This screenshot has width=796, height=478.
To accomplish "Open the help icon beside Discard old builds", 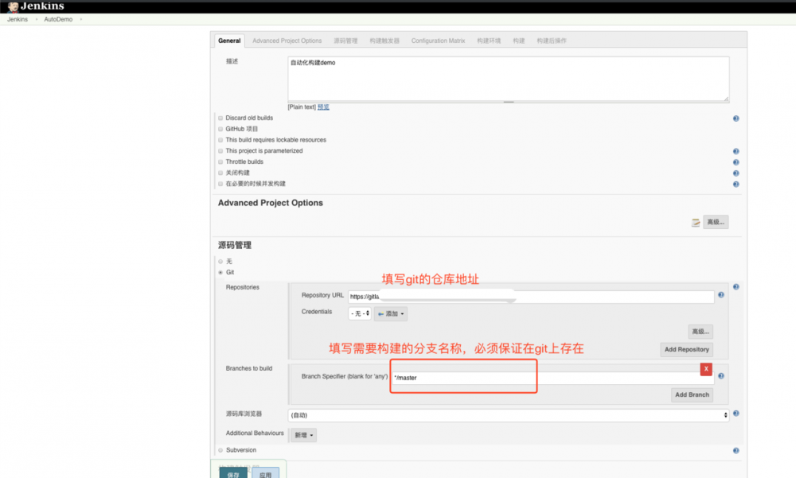I will click(x=736, y=118).
